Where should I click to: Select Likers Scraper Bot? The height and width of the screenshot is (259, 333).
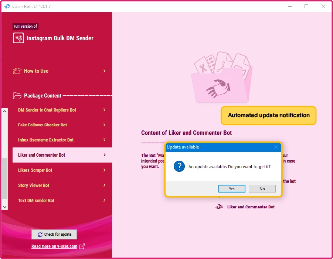pos(62,170)
